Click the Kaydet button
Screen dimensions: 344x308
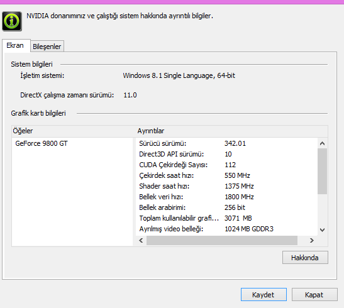click(x=264, y=295)
